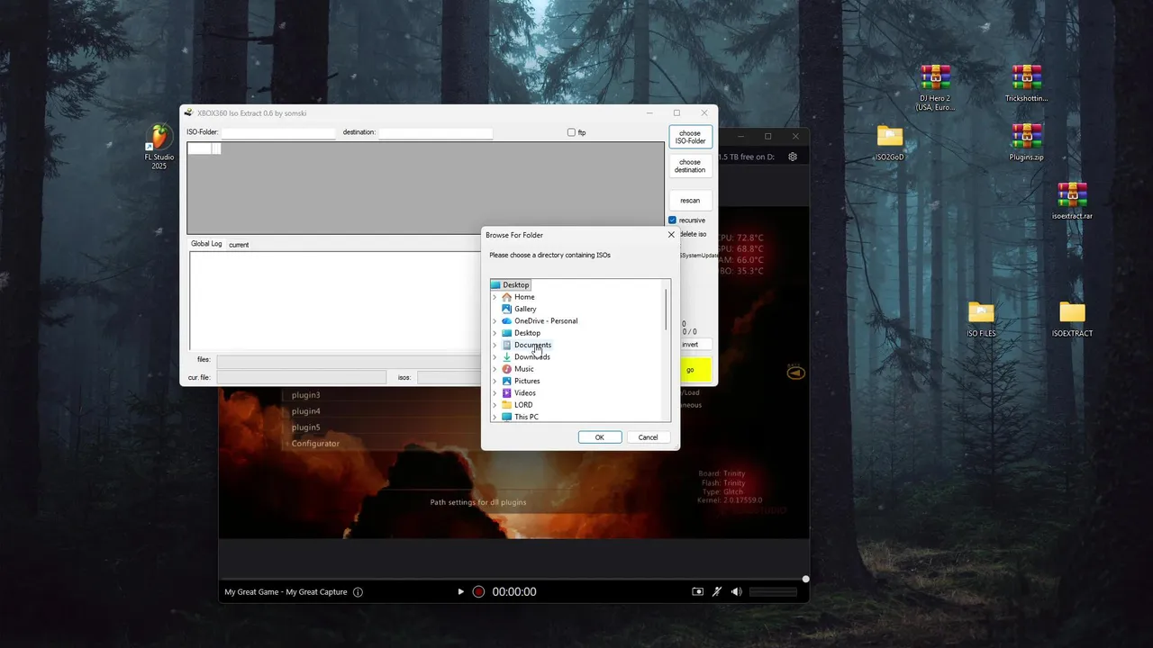Expand the OneDrive - Personal node
1153x648 pixels.
[495, 320]
